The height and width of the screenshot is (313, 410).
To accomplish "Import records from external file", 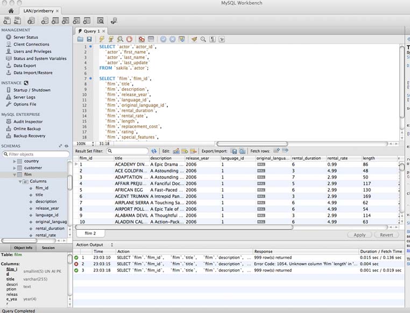I will [242, 151].
